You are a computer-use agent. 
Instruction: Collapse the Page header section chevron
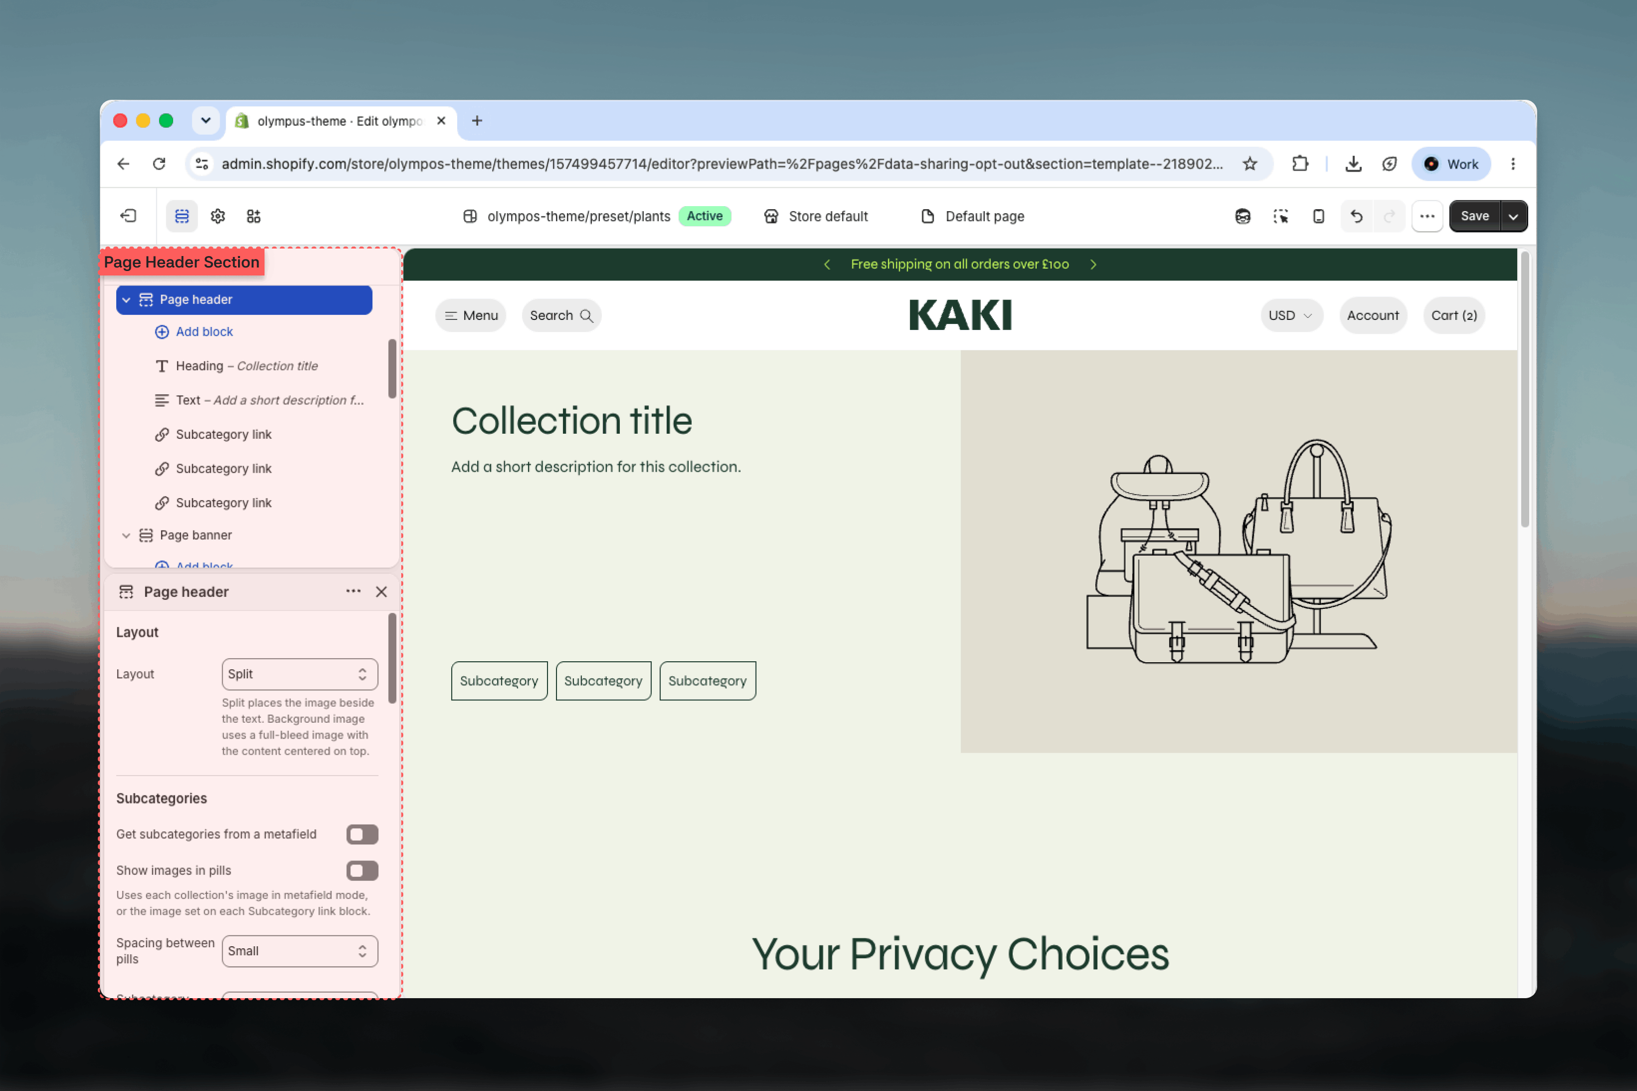[126, 299]
